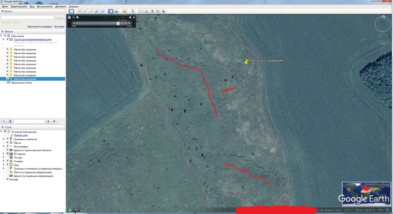
Task: Enable Дороги (устаревшая информация) checkbox
Action: 7,176
